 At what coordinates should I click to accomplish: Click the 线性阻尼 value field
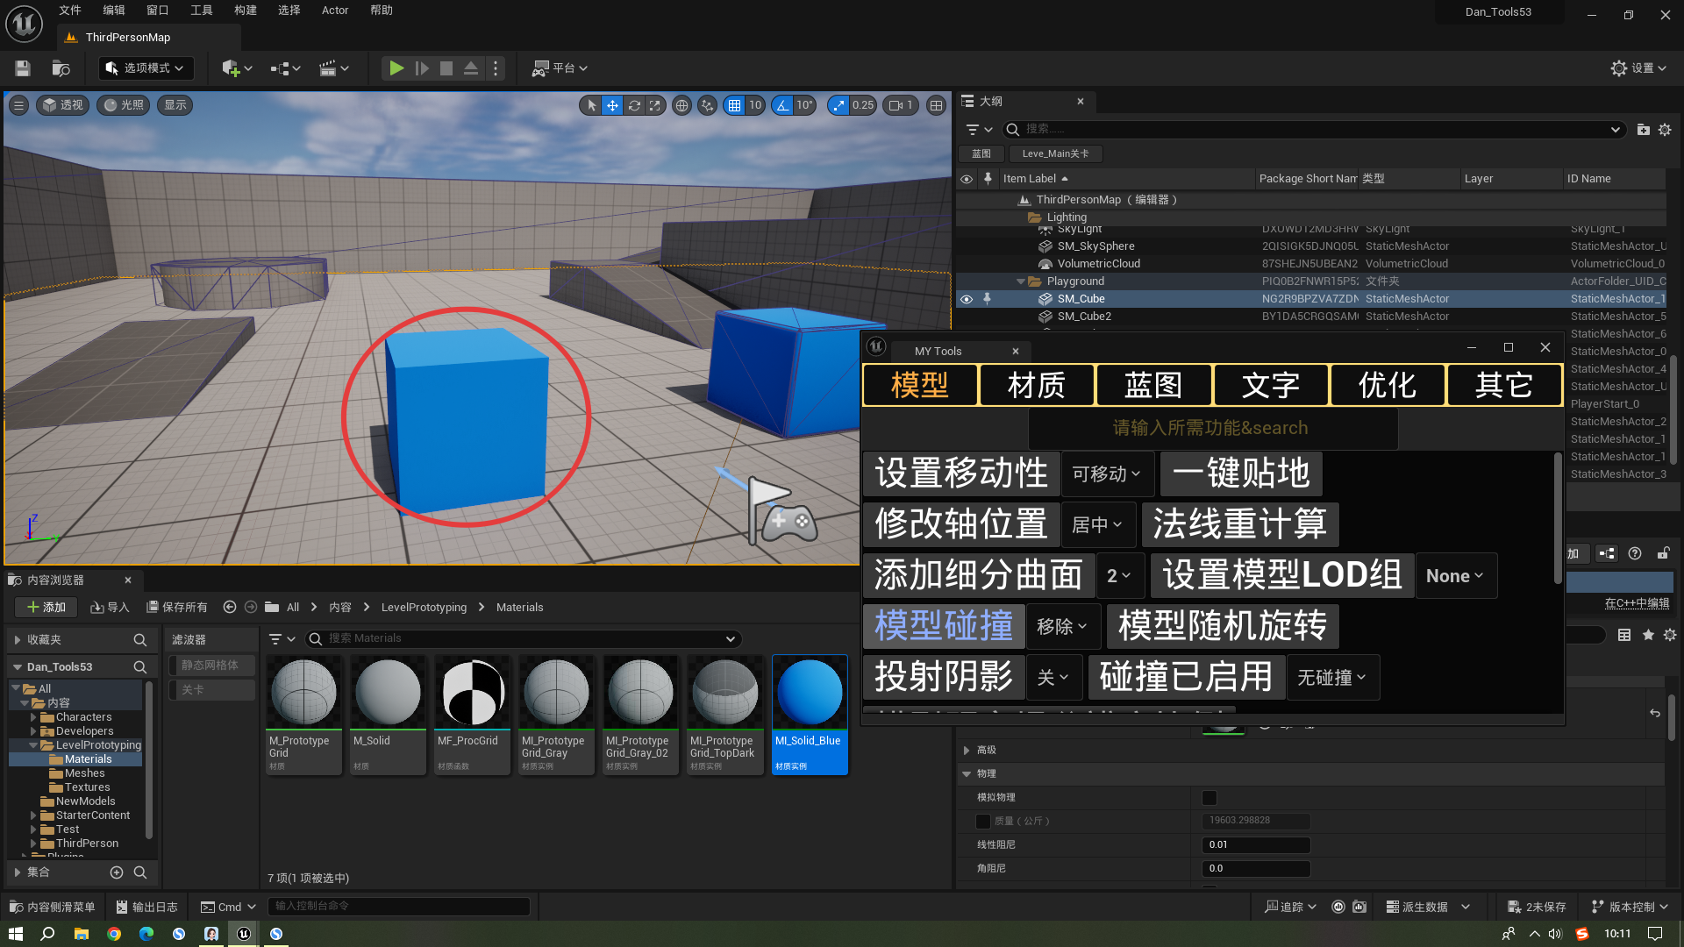click(x=1256, y=845)
